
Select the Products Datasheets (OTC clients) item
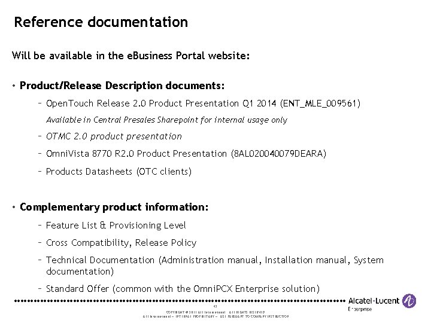pyautogui.click(x=119, y=172)
